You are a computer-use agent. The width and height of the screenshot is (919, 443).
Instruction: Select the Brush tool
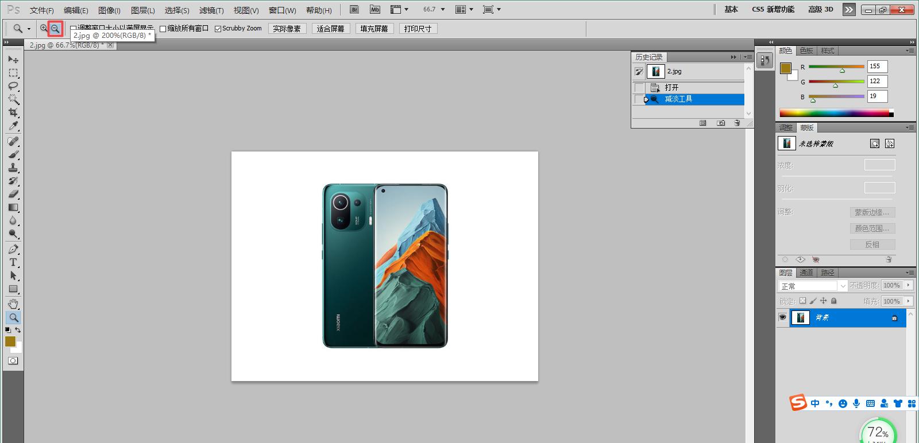[13, 154]
